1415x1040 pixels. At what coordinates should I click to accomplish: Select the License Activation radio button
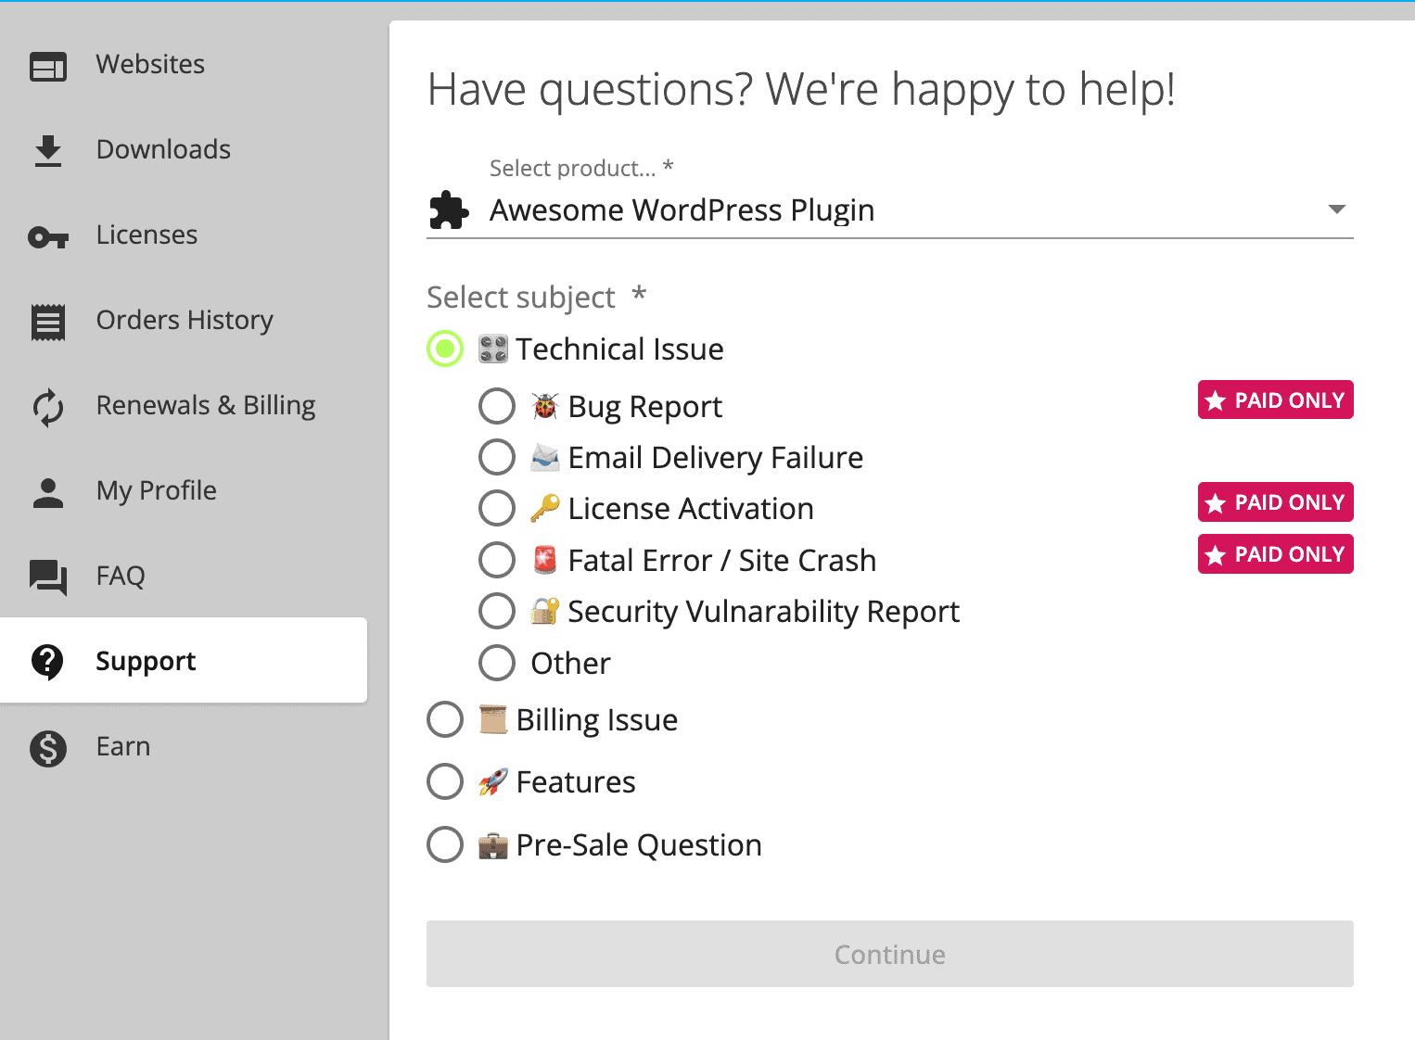click(x=497, y=508)
